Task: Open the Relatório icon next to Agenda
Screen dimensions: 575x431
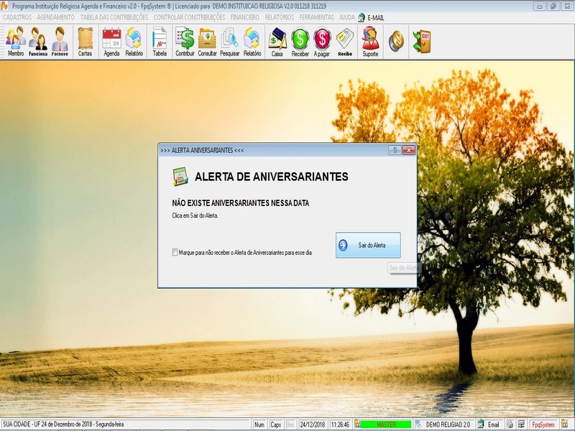Action: 134,42
